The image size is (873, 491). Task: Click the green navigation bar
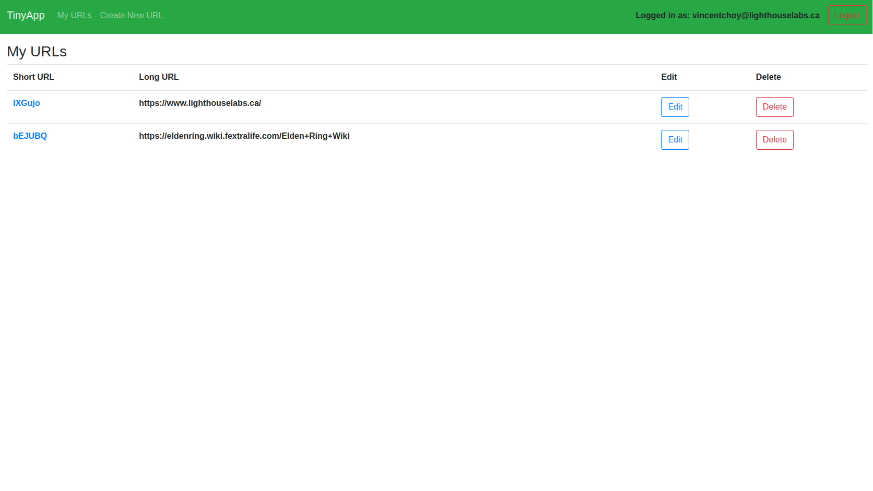(x=418, y=16)
